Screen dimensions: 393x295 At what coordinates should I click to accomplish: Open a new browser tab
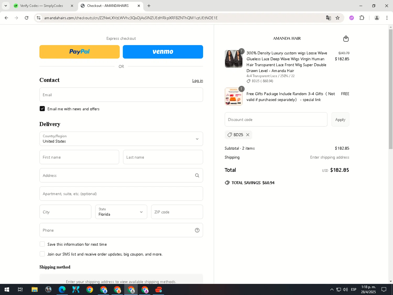click(x=149, y=6)
